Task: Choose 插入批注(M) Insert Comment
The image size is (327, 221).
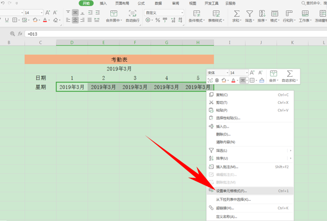Action: [x=250, y=167]
